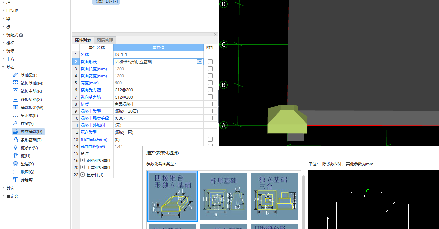Select the 垫层(X) cushion layer icon
Image resolution: width=439 pixels, height=229 pixels.
coord(15,164)
